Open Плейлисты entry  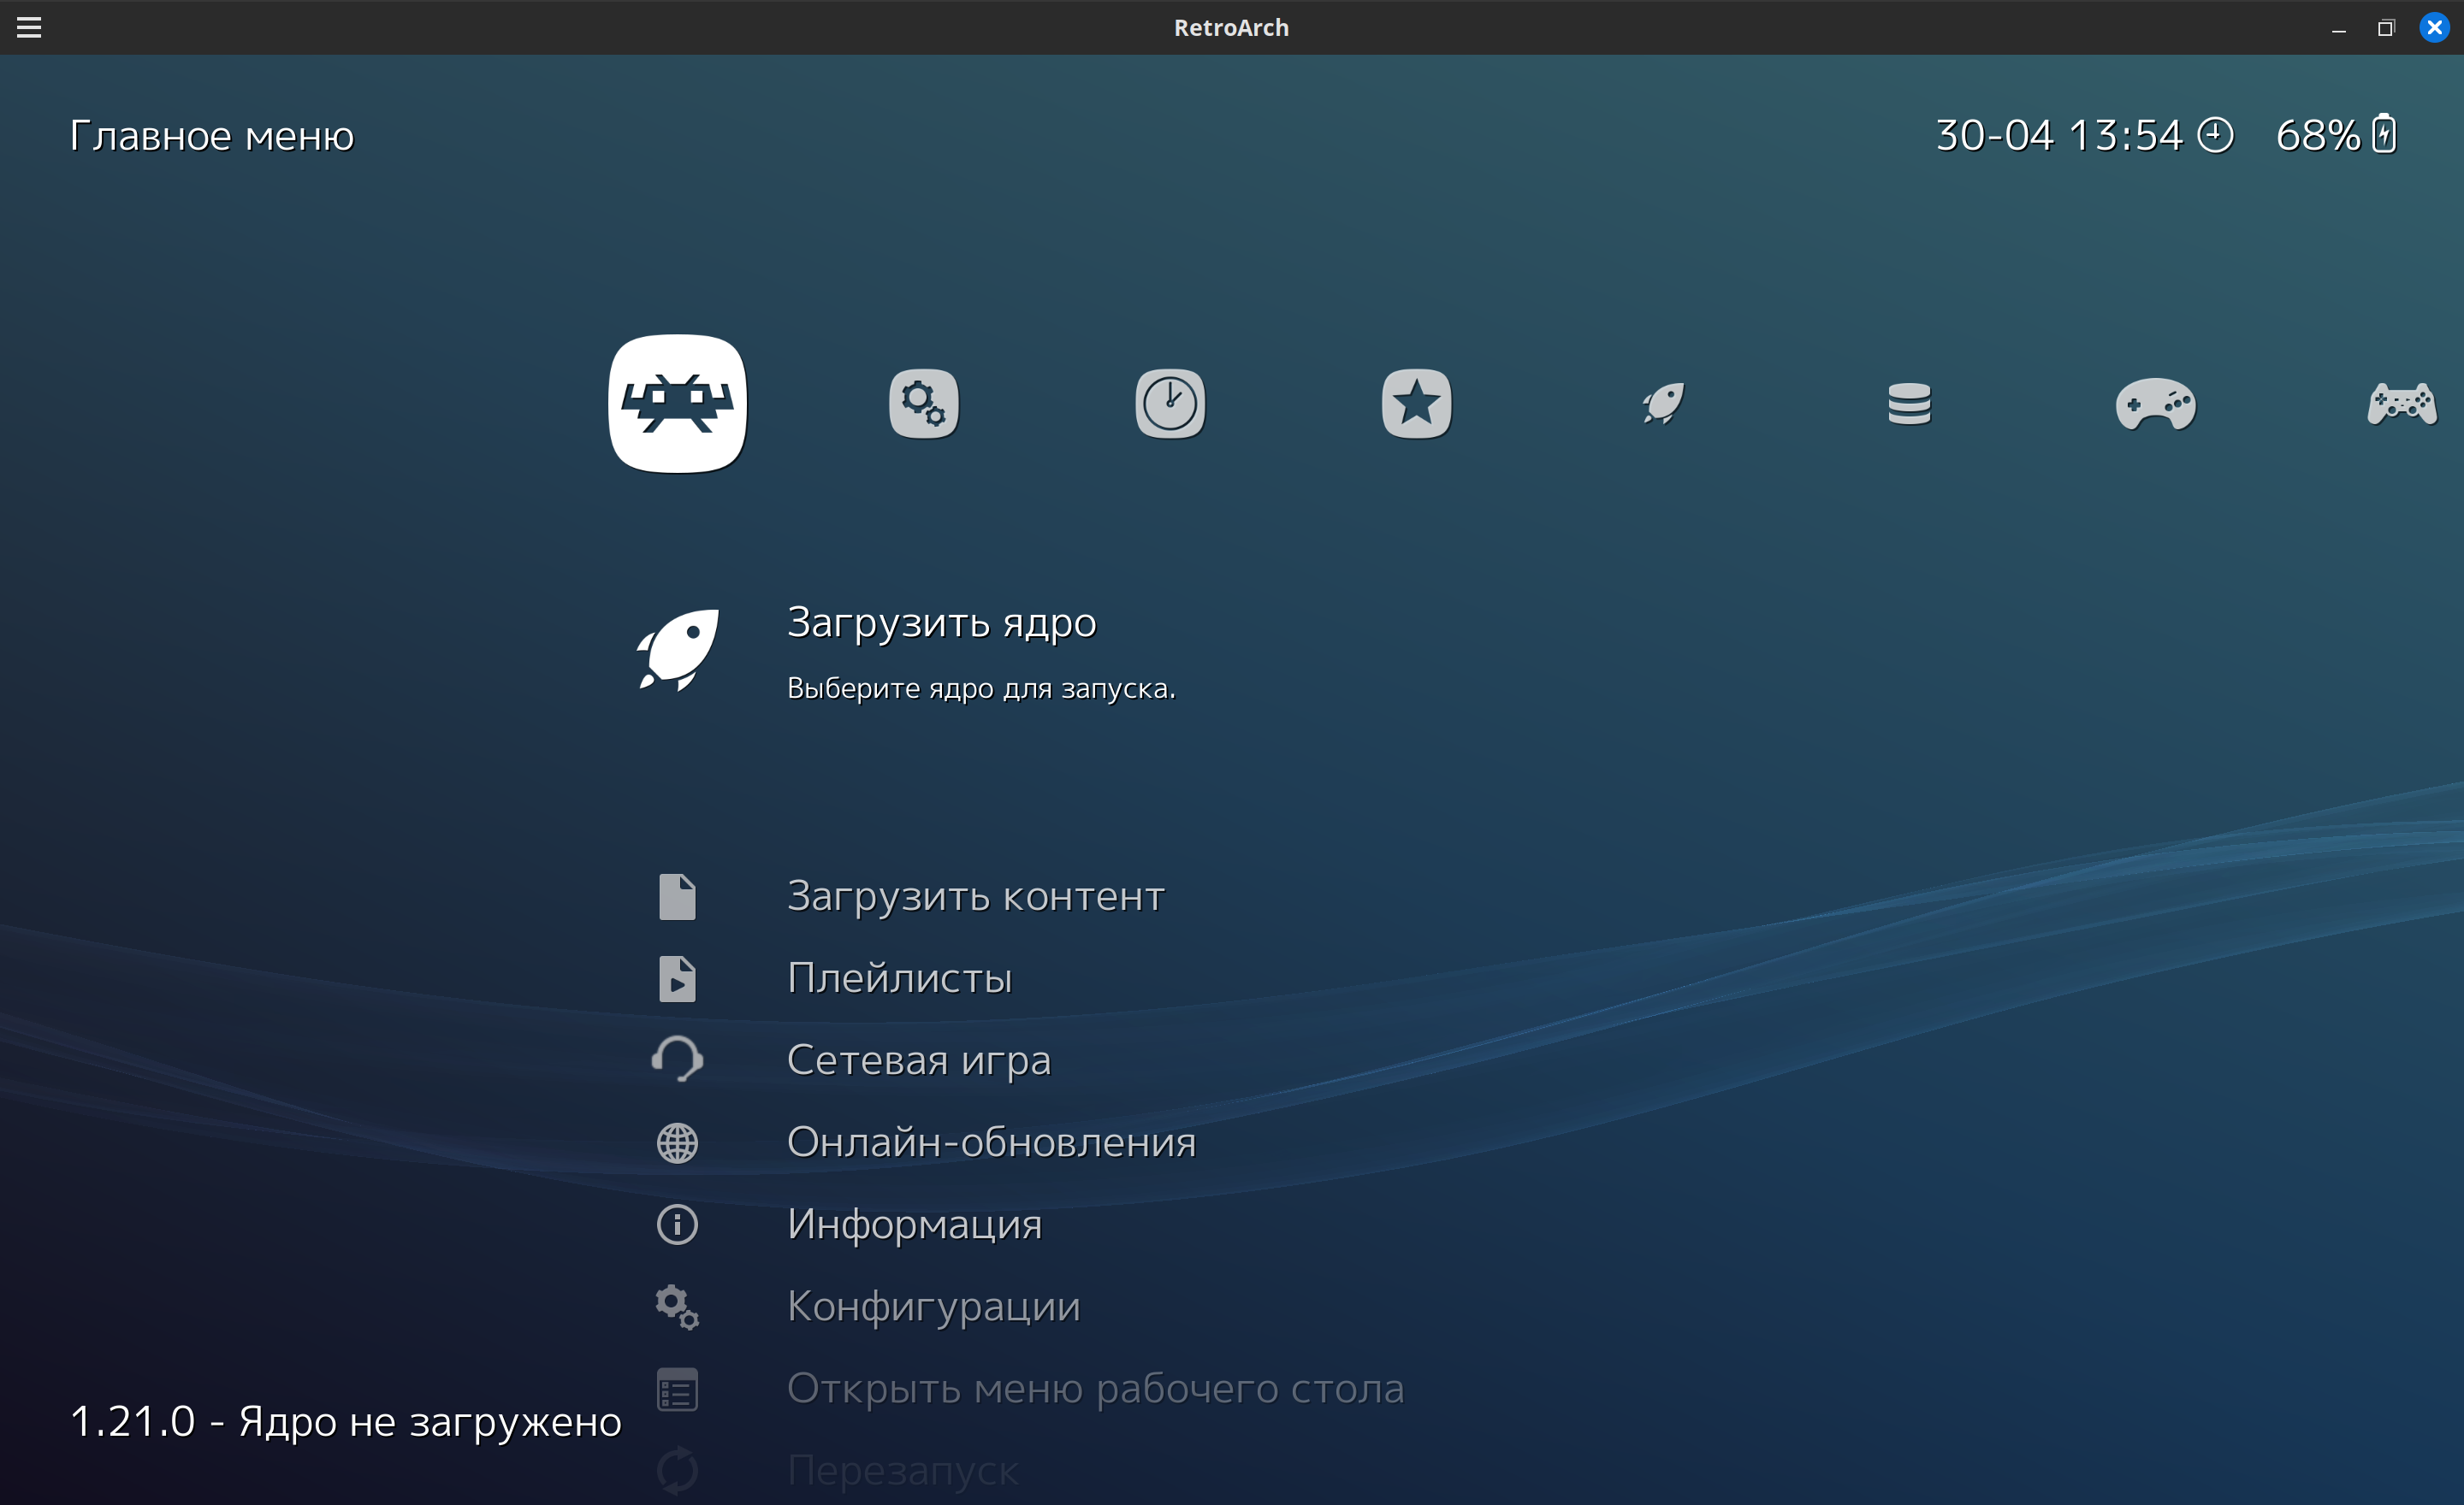[x=899, y=978]
